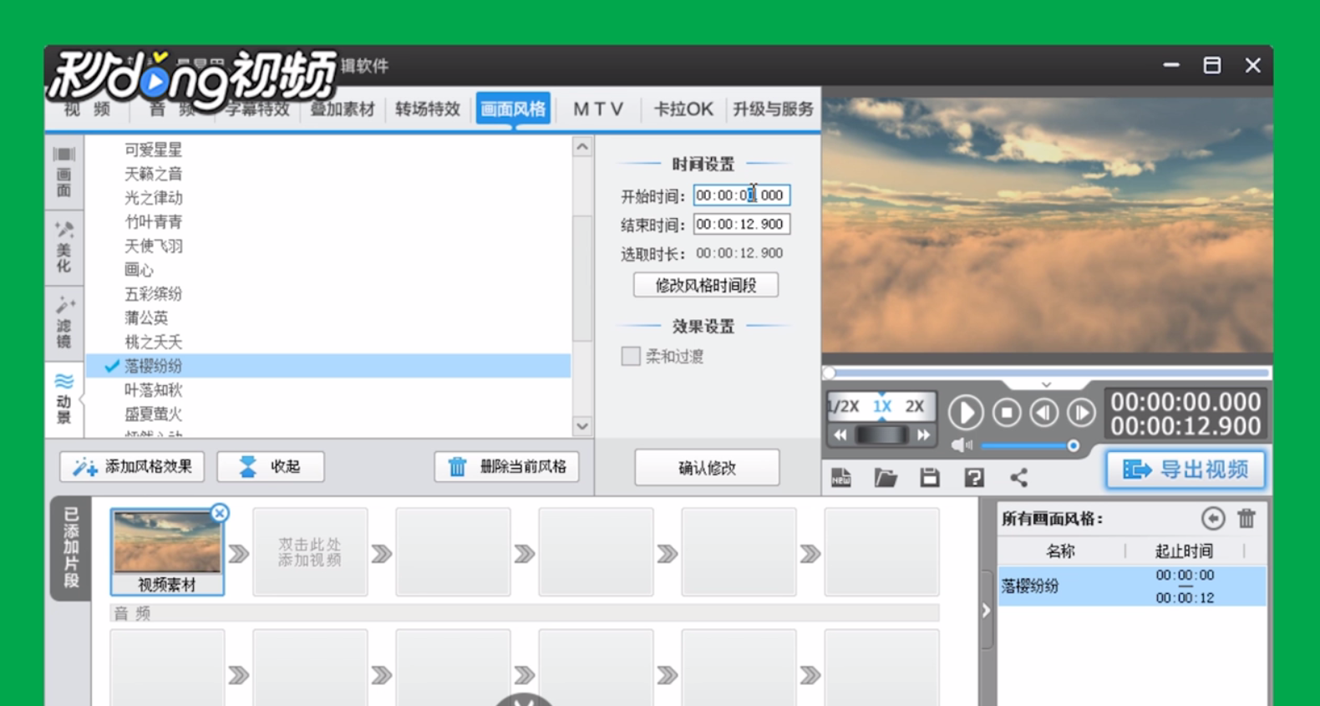The height and width of the screenshot is (706, 1320).
Task: Select 五彩缤纷 in style list
Action: 153,294
